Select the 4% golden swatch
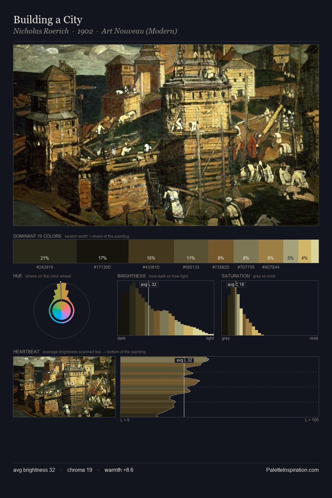The width and height of the screenshot is (332, 498). [x=305, y=251]
